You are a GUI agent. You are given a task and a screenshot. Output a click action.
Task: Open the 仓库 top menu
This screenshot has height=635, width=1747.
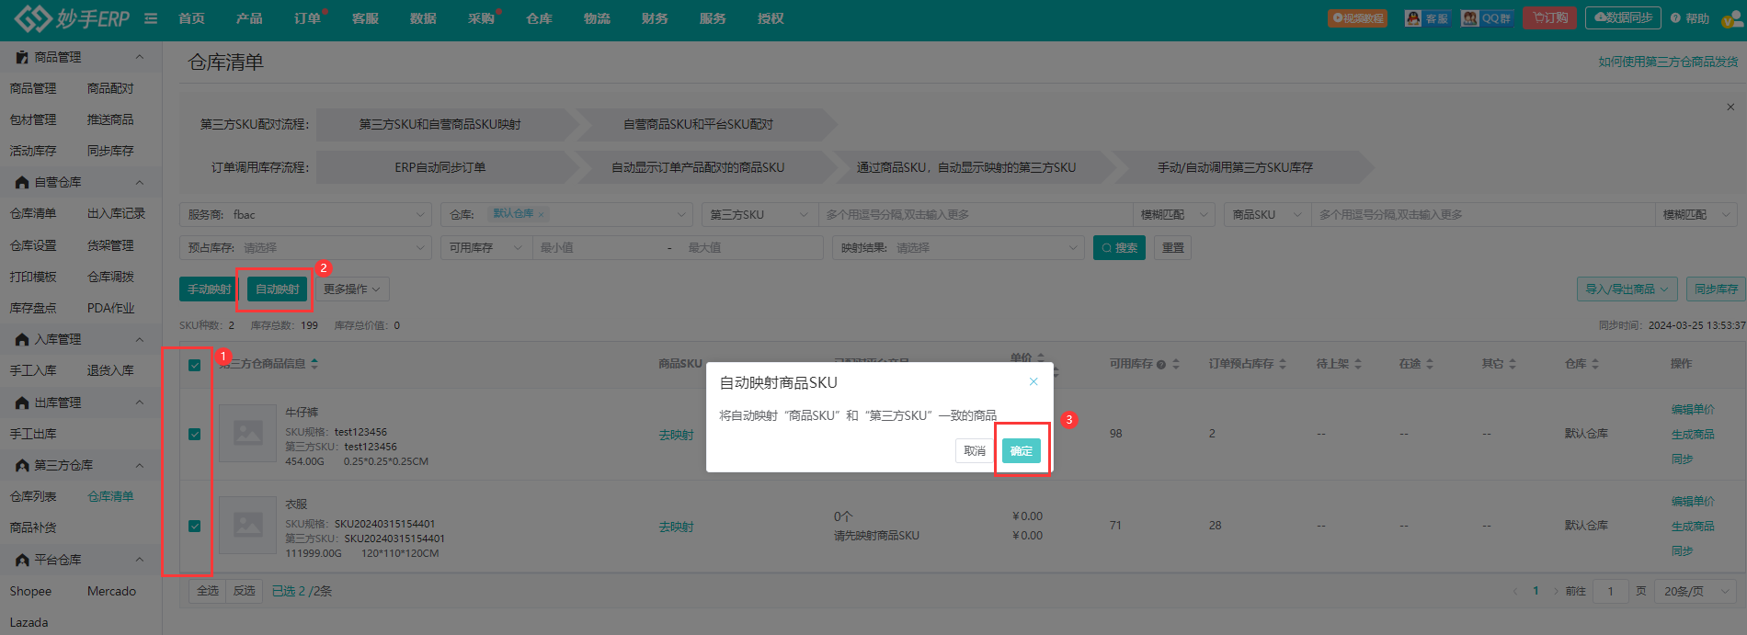tap(539, 18)
